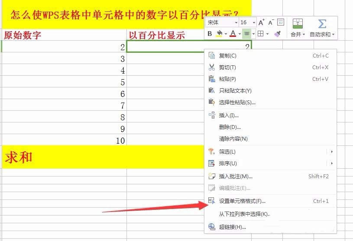Viewport: 353px width, 241px height.
Task: Open font color dropdown arrow
Action: [240, 34]
